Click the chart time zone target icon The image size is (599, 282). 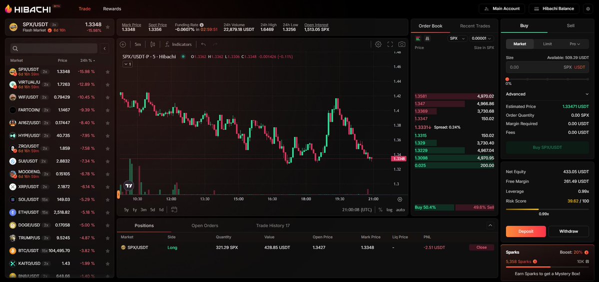point(400,199)
